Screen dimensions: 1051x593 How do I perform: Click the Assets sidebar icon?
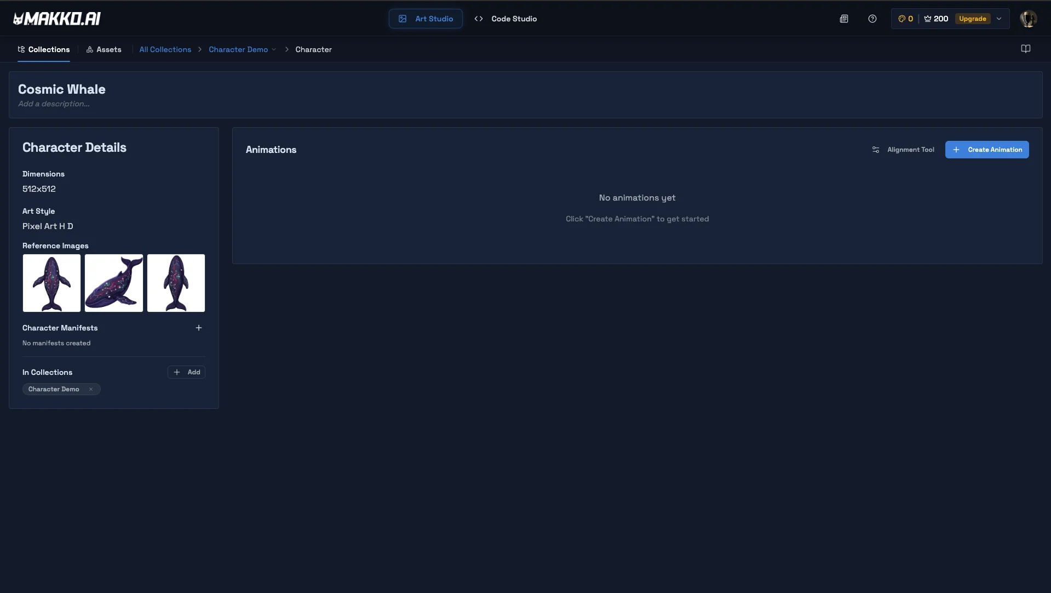coord(90,49)
